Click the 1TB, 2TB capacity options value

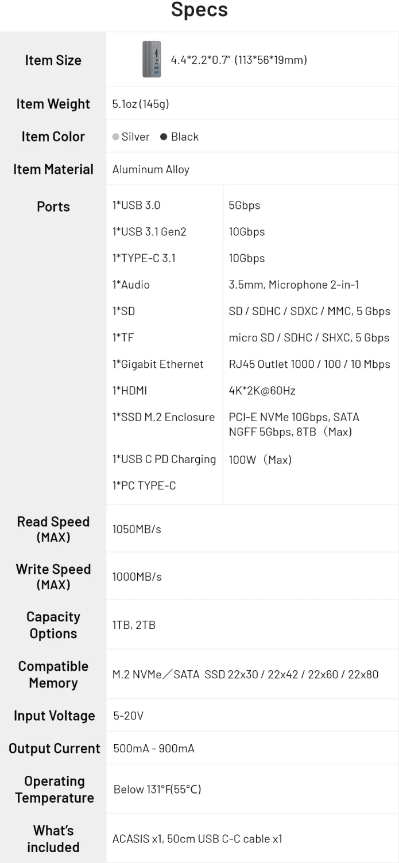point(134,625)
